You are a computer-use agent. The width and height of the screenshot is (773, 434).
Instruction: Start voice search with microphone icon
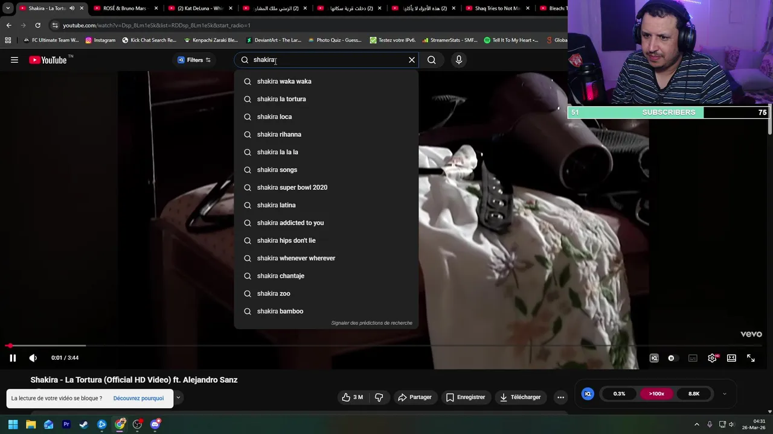click(x=459, y=60)
